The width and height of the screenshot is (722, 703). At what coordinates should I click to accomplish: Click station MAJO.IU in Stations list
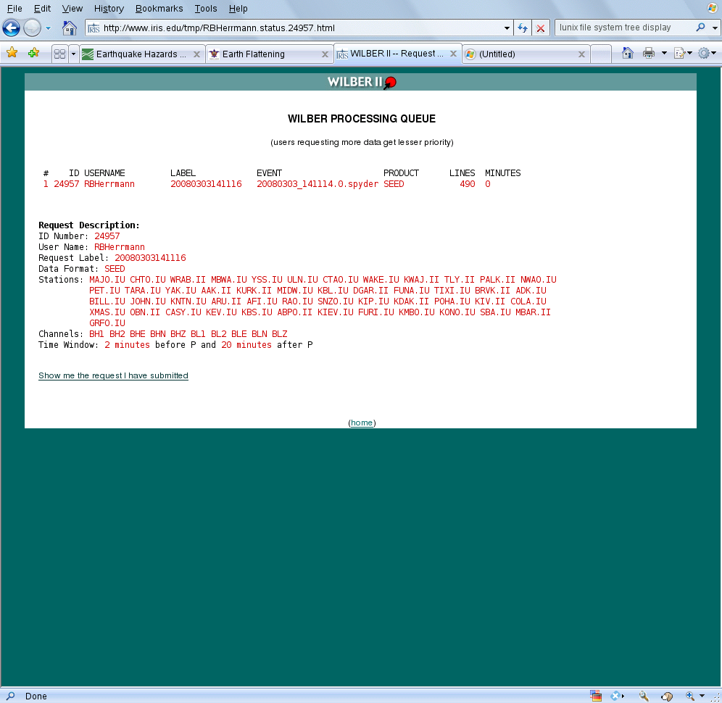pos(107,280)
